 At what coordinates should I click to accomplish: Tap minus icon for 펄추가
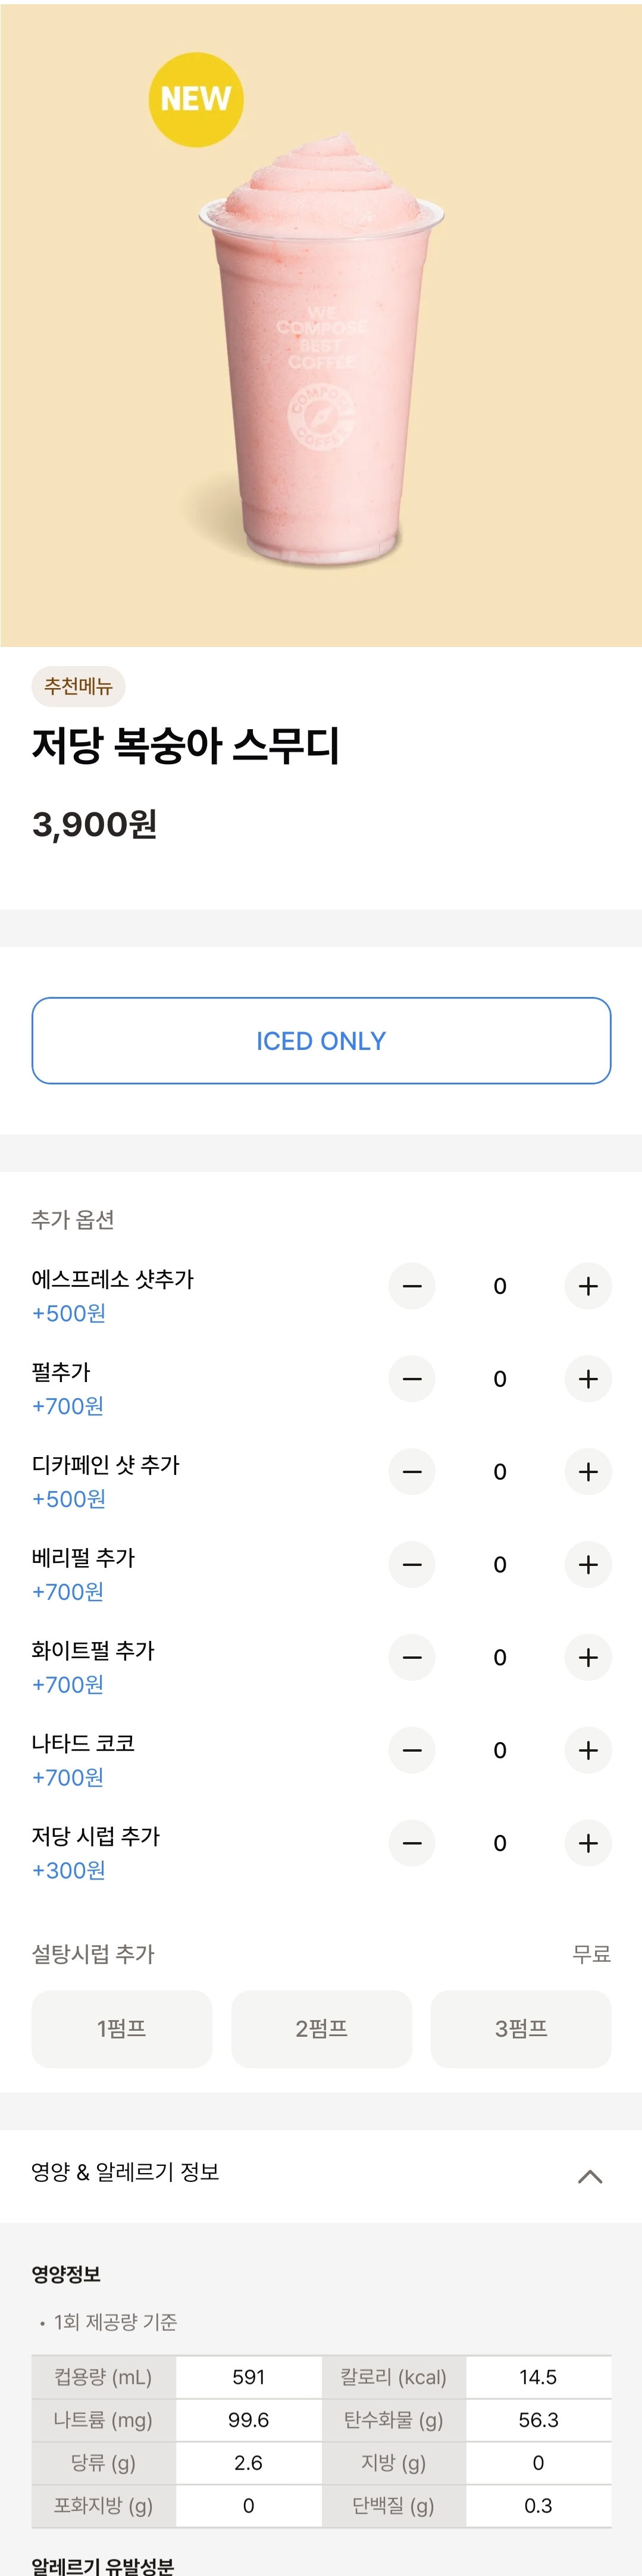(x=412, y=1379)
